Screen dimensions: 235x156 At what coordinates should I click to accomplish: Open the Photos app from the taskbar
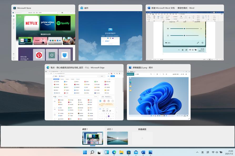pos(150,152)
